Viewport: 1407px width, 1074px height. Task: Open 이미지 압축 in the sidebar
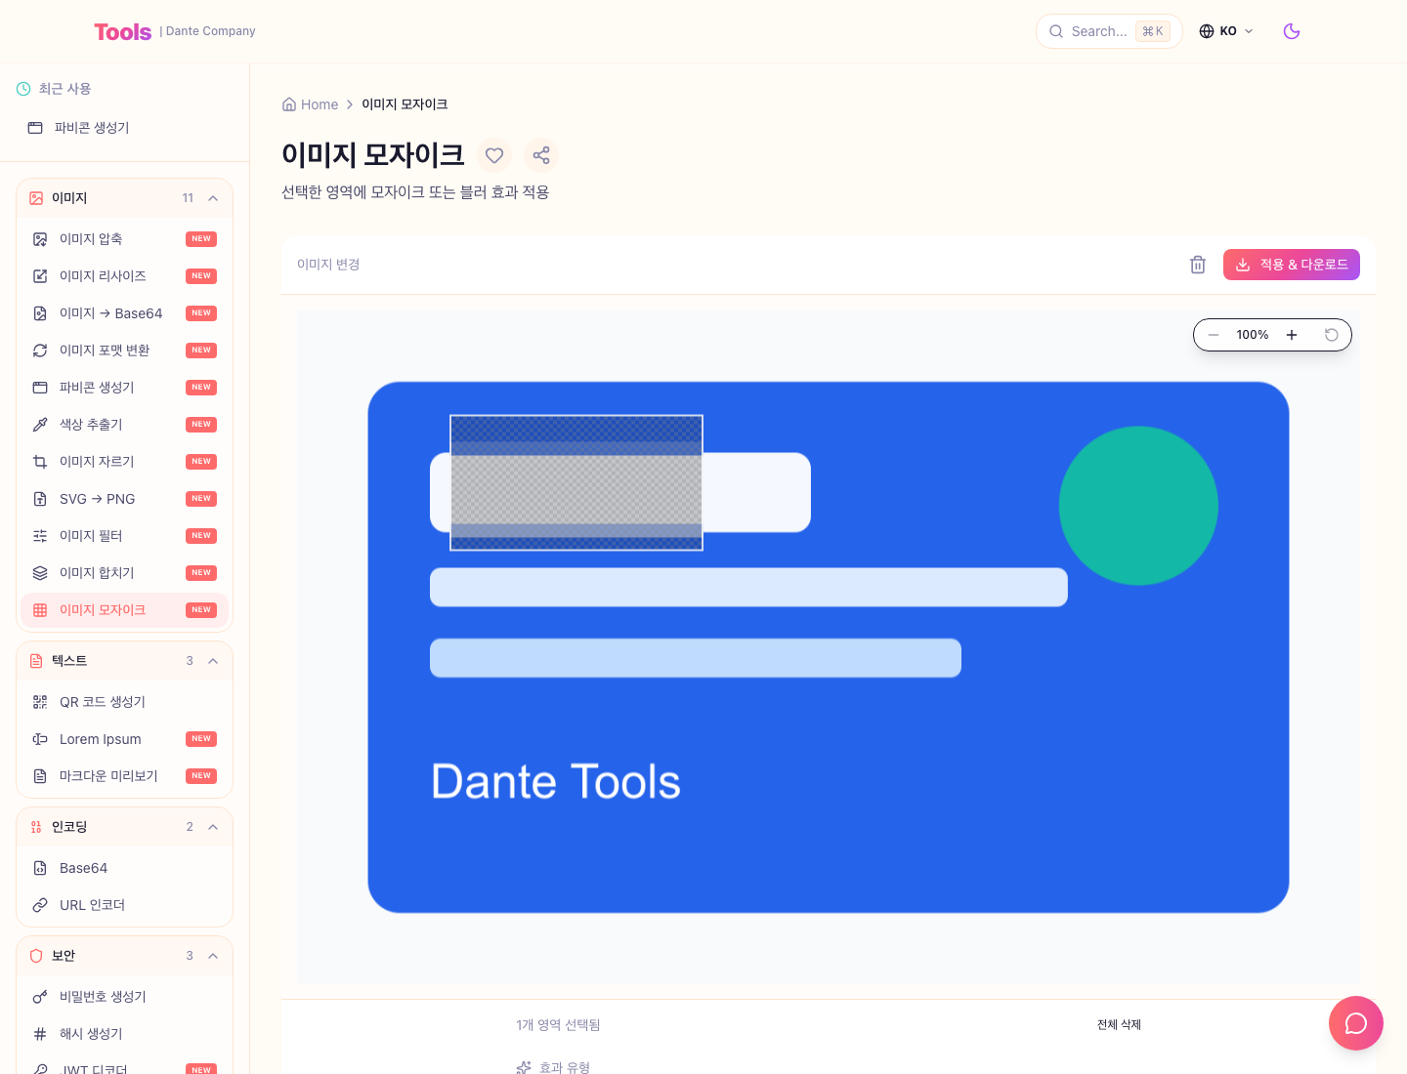click(x=124, y=239)
